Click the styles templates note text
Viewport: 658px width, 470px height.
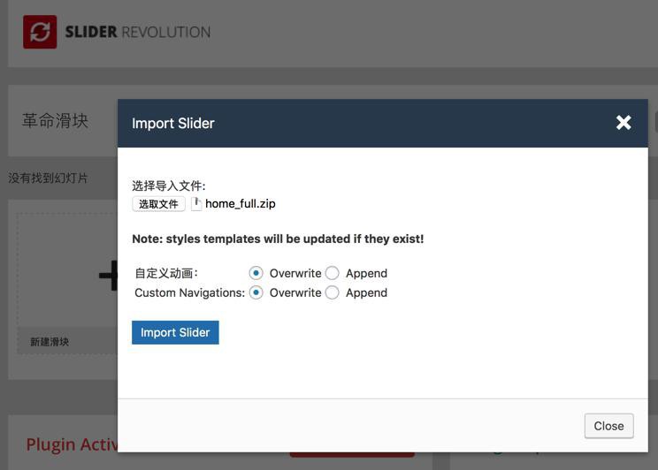[x=278, y=239]
